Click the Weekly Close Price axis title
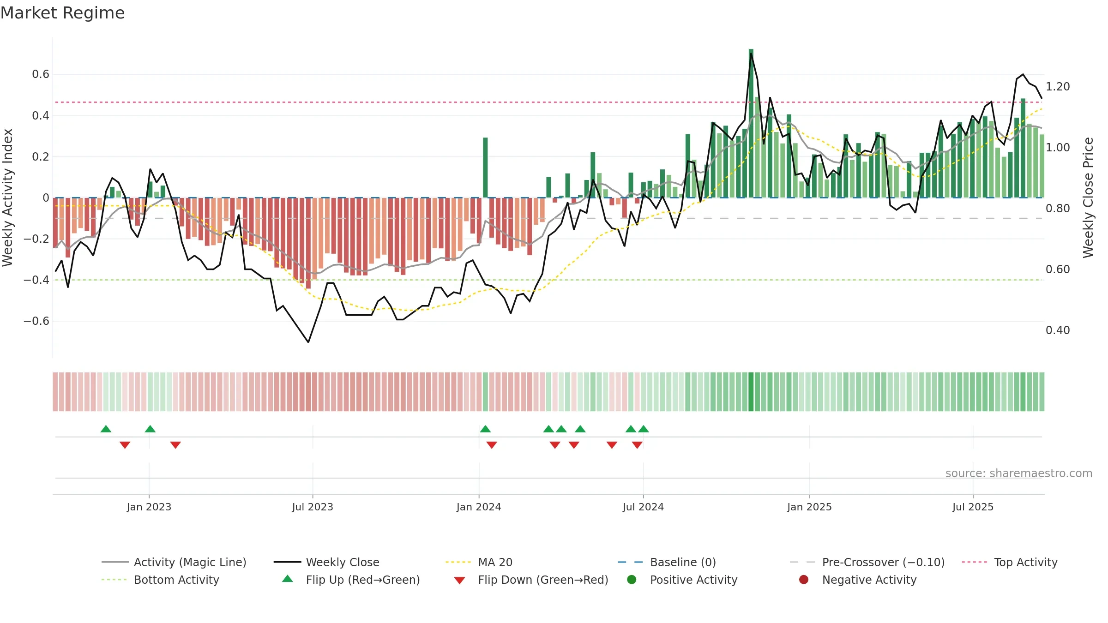Screen dimensions: 1108x623 point(1088,198)
